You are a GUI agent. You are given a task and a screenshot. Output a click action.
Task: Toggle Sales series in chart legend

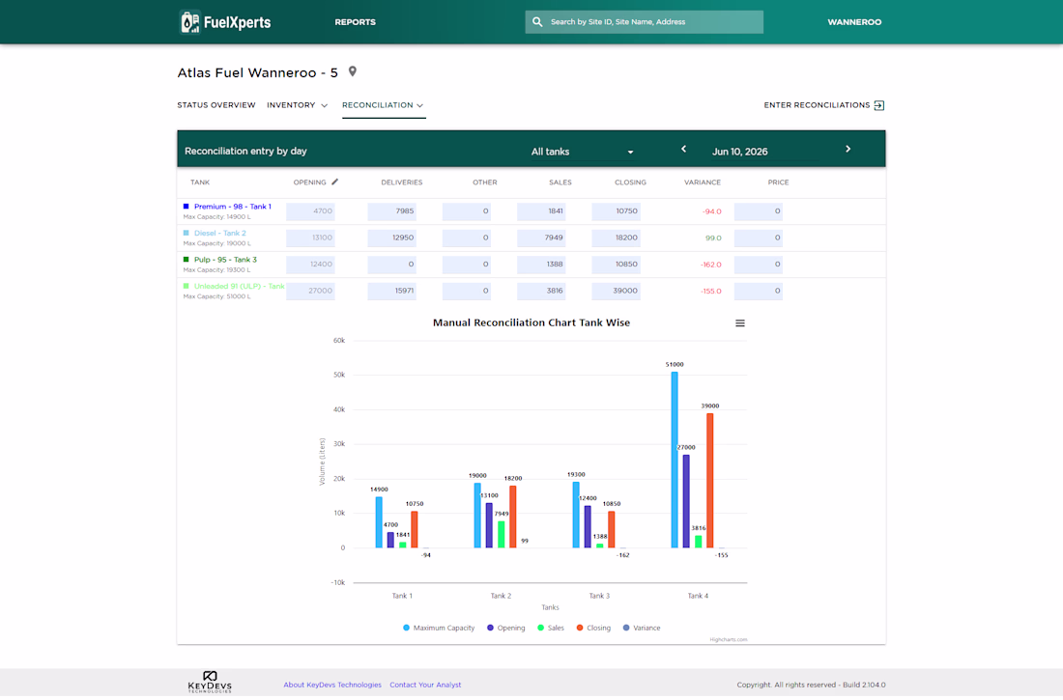pos(551,629)
